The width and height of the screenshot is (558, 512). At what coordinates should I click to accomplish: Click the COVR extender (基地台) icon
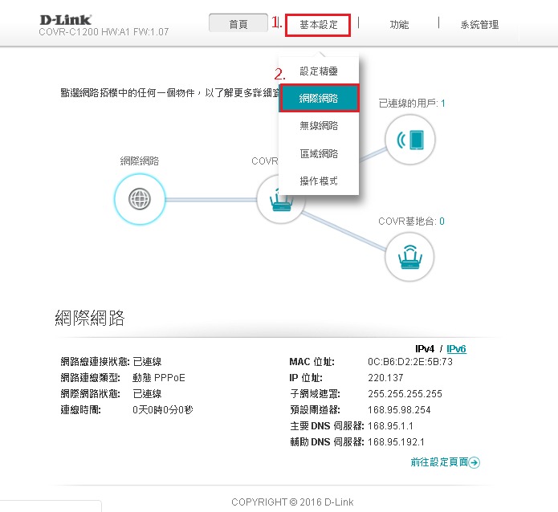409,257
